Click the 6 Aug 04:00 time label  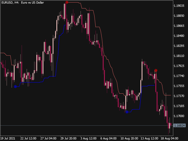tap(108, 138)
